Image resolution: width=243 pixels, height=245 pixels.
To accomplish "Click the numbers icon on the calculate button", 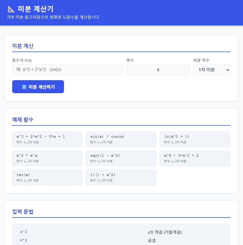I will tap(24, 87).
